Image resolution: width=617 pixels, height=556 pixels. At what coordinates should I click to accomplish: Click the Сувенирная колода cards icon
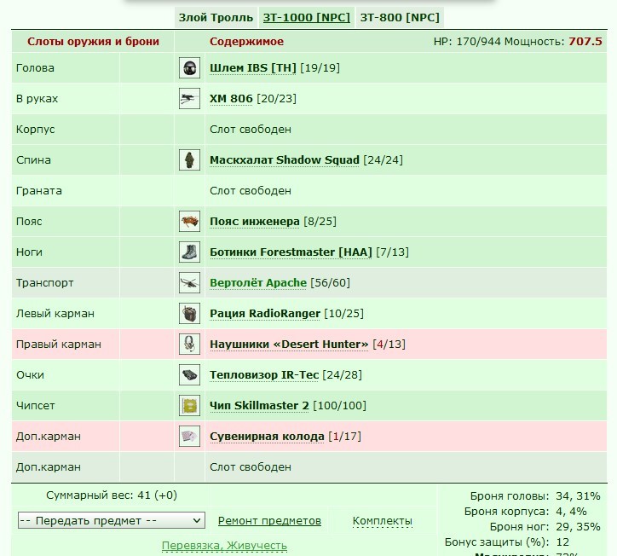click(190, 437)
